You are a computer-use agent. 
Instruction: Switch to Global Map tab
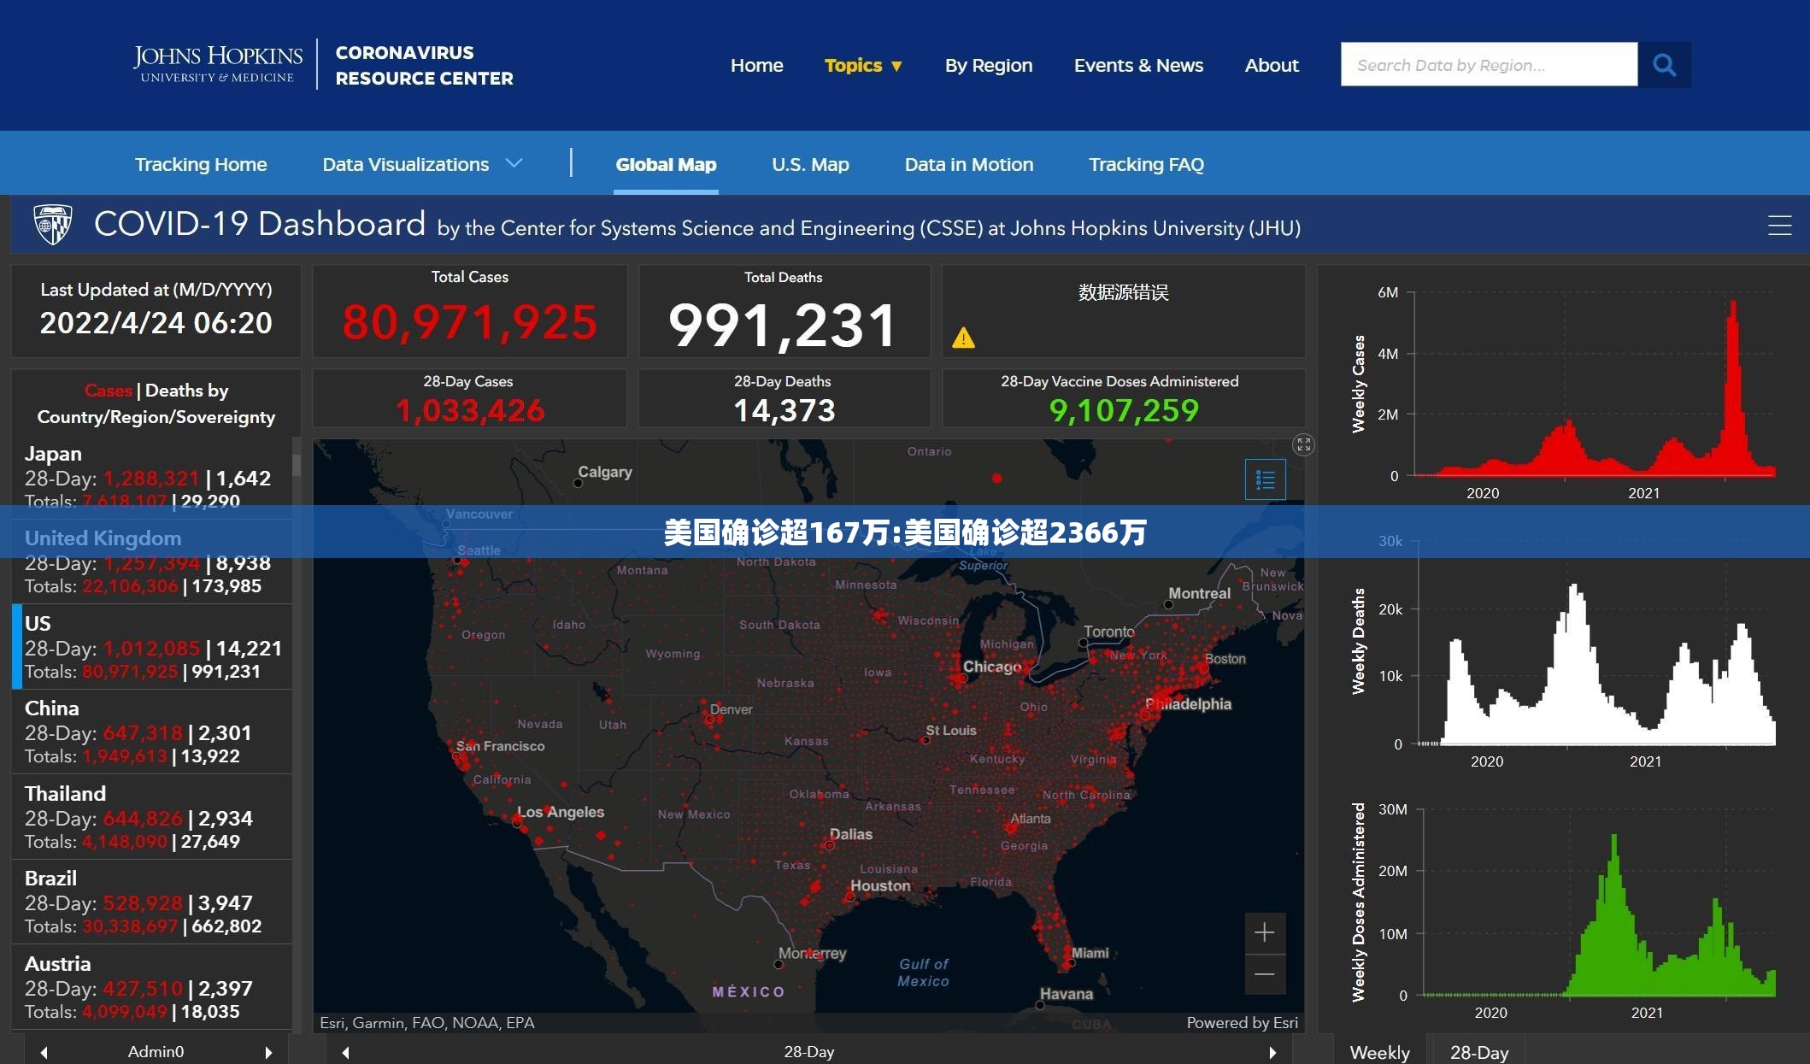[666, 164]
